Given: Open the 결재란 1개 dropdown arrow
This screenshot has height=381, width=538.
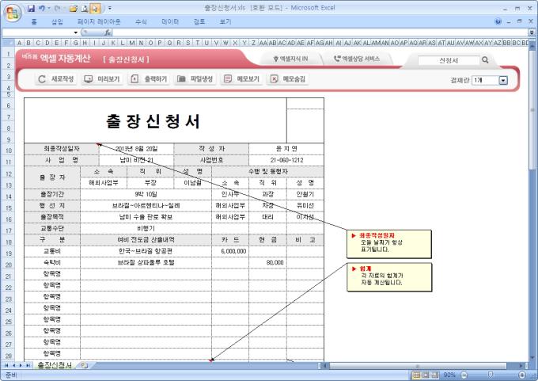Looking at the screenshot, I should 503,80.
